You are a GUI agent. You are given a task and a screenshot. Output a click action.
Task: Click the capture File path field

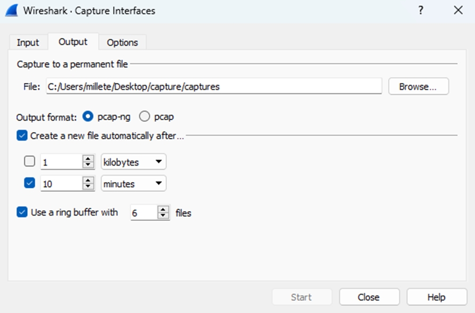point(214,86)
